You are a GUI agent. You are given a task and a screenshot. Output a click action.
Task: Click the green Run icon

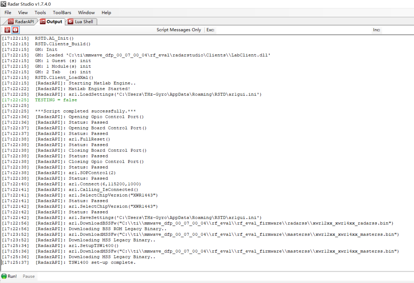4,276
